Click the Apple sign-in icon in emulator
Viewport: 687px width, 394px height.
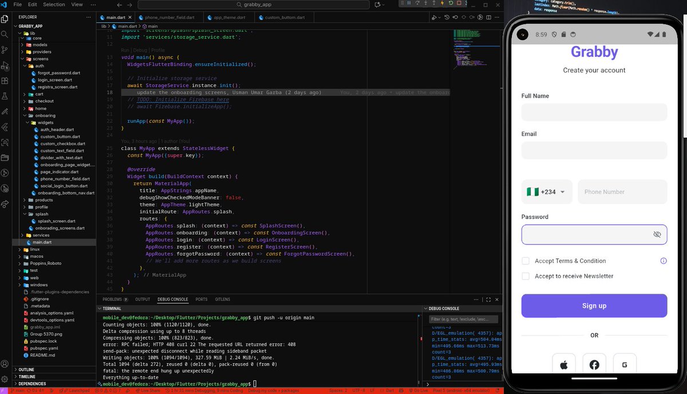coord(563,364)
